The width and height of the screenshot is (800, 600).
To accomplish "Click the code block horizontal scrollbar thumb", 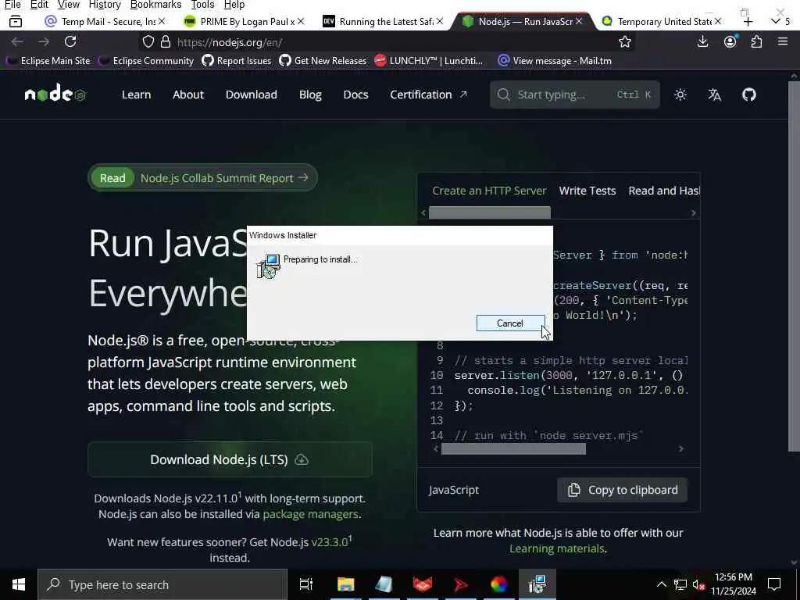I will click(x=513, y=448).
